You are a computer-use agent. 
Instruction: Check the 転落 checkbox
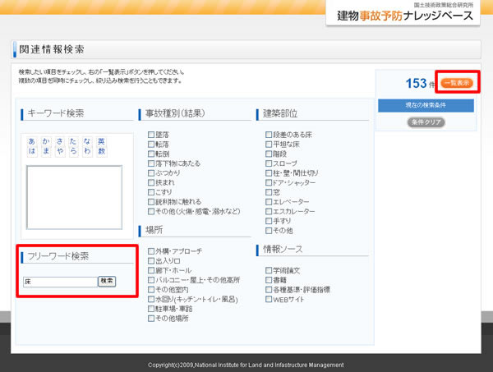[x=151, y=145]
